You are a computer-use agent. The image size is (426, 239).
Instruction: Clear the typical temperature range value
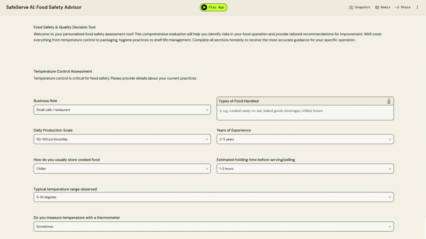(390, 197)
